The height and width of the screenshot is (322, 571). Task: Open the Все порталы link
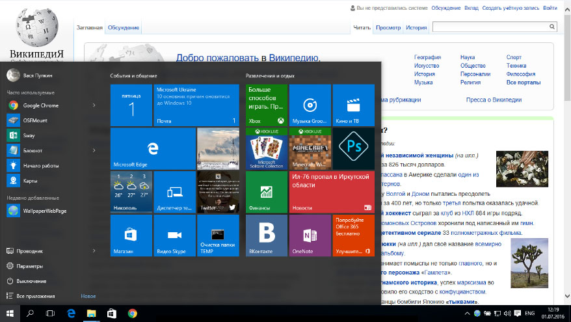pyautogui.click(x=524, y=83)
